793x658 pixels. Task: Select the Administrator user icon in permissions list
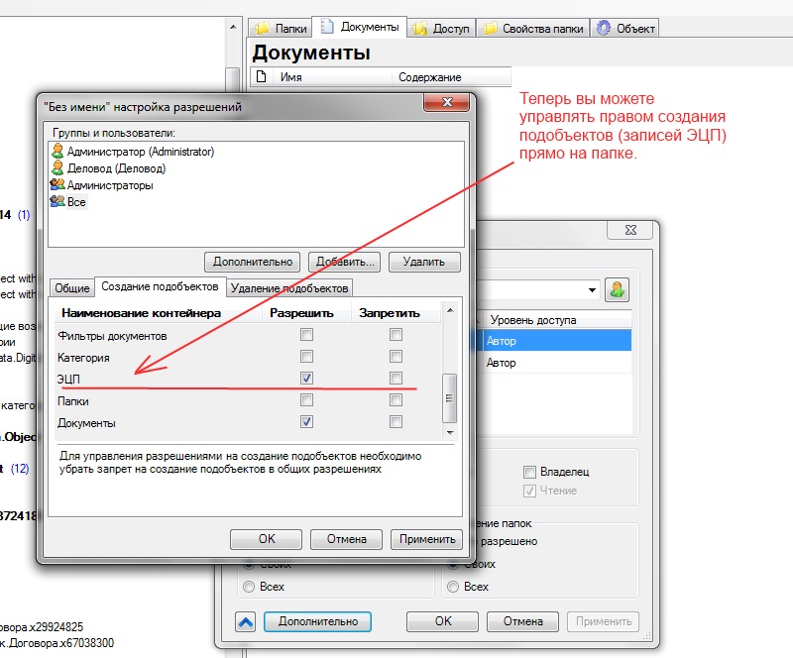point(57,152)
